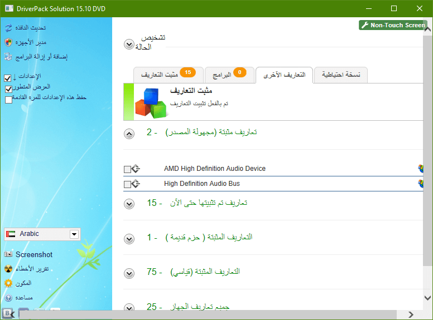Enable حفظ هذه الإعدادات للمرة القادمة checkbox
Image resolution: width=433 pixels, height=320 pixels.
(x=8, y=100)
